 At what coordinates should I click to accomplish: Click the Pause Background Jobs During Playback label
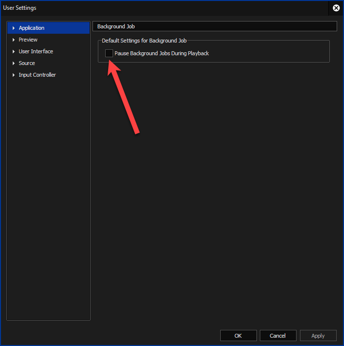[161, 53]
